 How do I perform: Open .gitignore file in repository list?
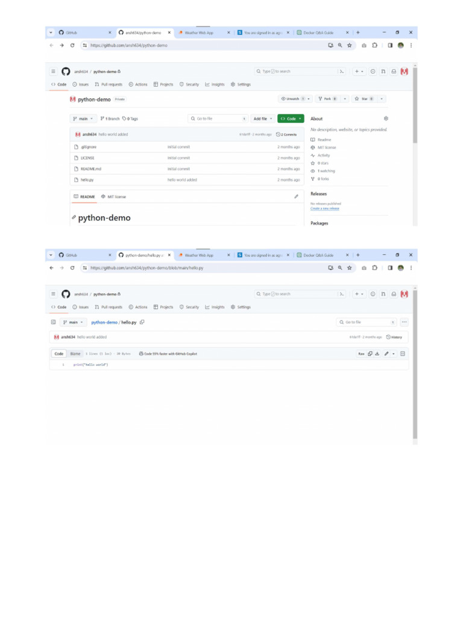(x=89, y=147)
